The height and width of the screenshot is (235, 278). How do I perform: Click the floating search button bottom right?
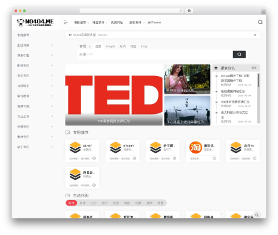(257, 215)
